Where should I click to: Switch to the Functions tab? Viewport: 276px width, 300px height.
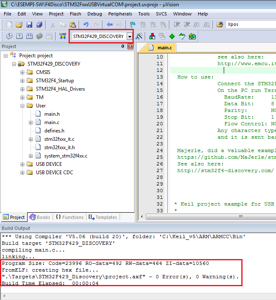click(70, 217)
